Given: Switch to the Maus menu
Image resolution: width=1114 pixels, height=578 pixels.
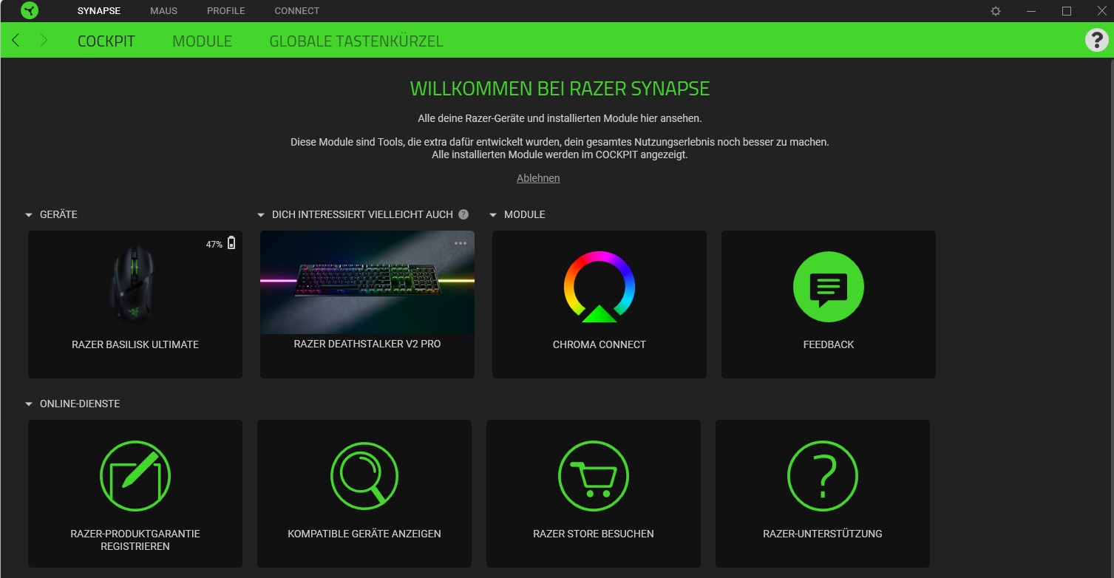Looking at the screenshot, I should pyautogui.click(x=163, y=11).
